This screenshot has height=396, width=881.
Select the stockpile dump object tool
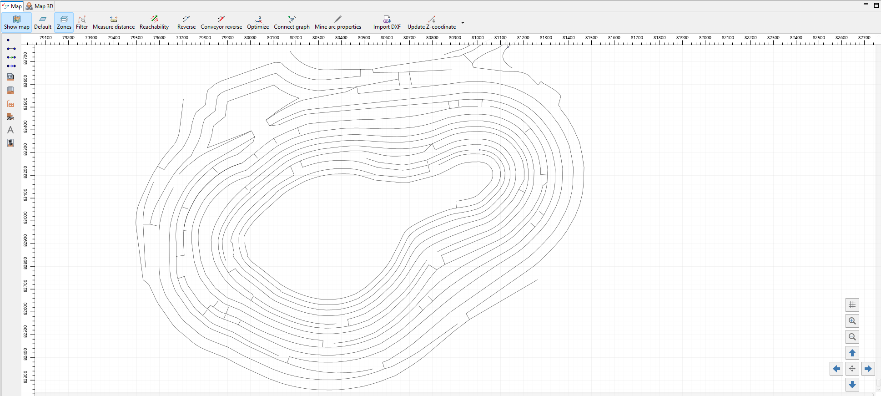coord(10,90)
